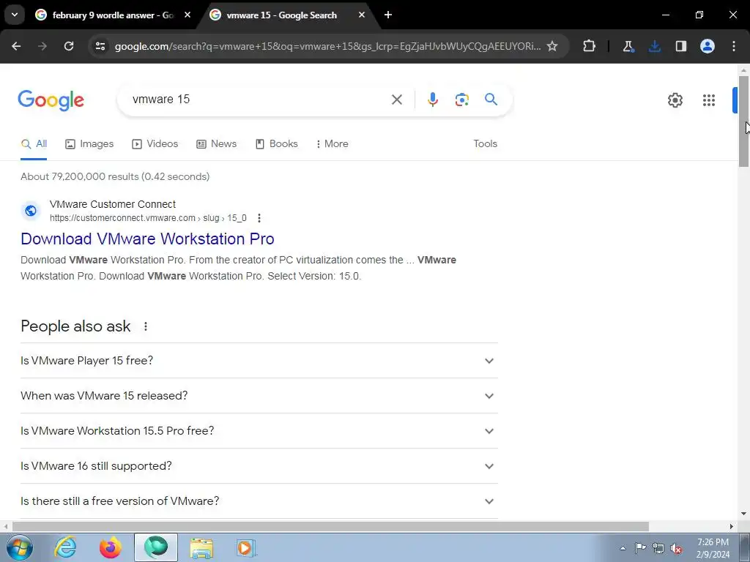Switch to Books results
The height and width of the screenshot is (562, 750).
(x=276, y=144)
